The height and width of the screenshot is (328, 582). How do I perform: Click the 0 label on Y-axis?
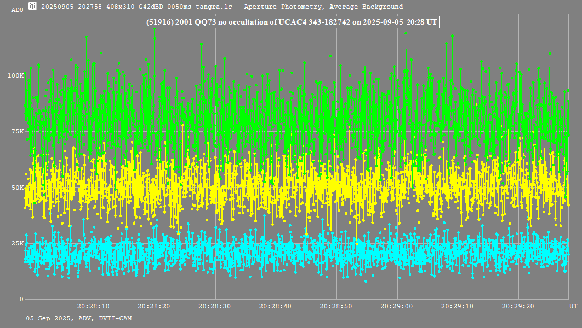[x=21, y=299]
